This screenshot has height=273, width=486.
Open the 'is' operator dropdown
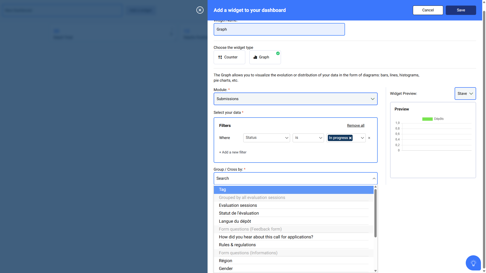click(x=308, y=138)
